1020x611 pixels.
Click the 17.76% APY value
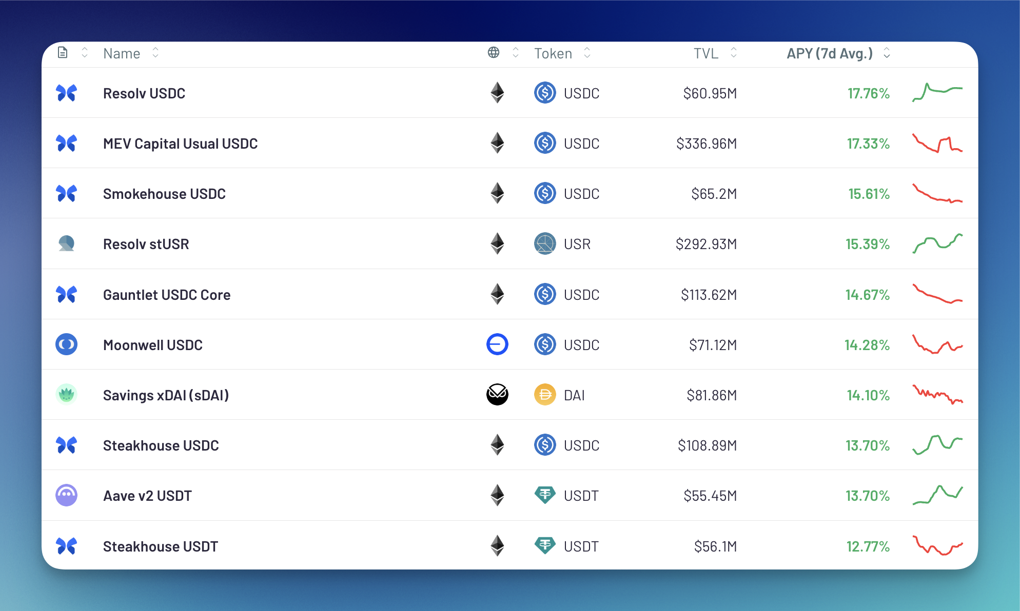pos(868,93)
